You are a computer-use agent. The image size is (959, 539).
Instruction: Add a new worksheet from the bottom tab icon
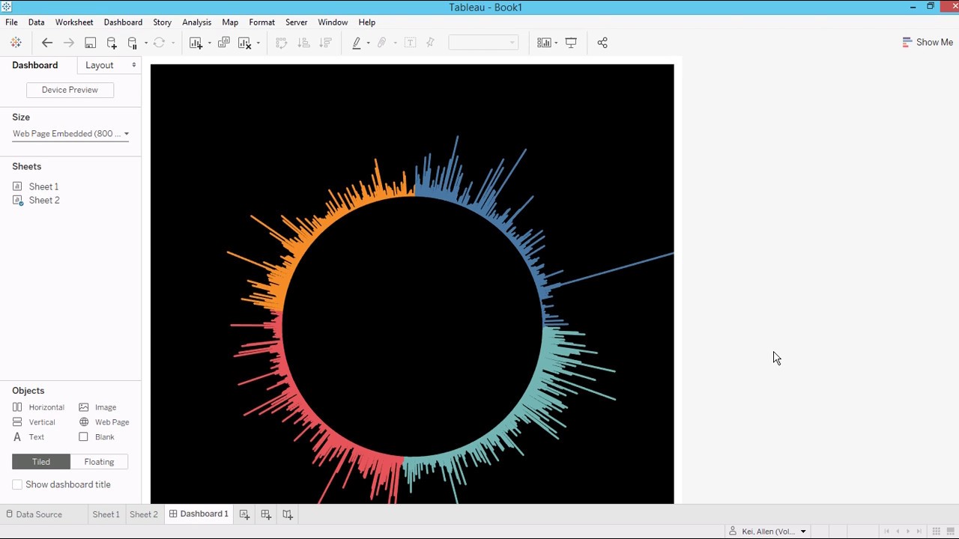coord(244,514)
